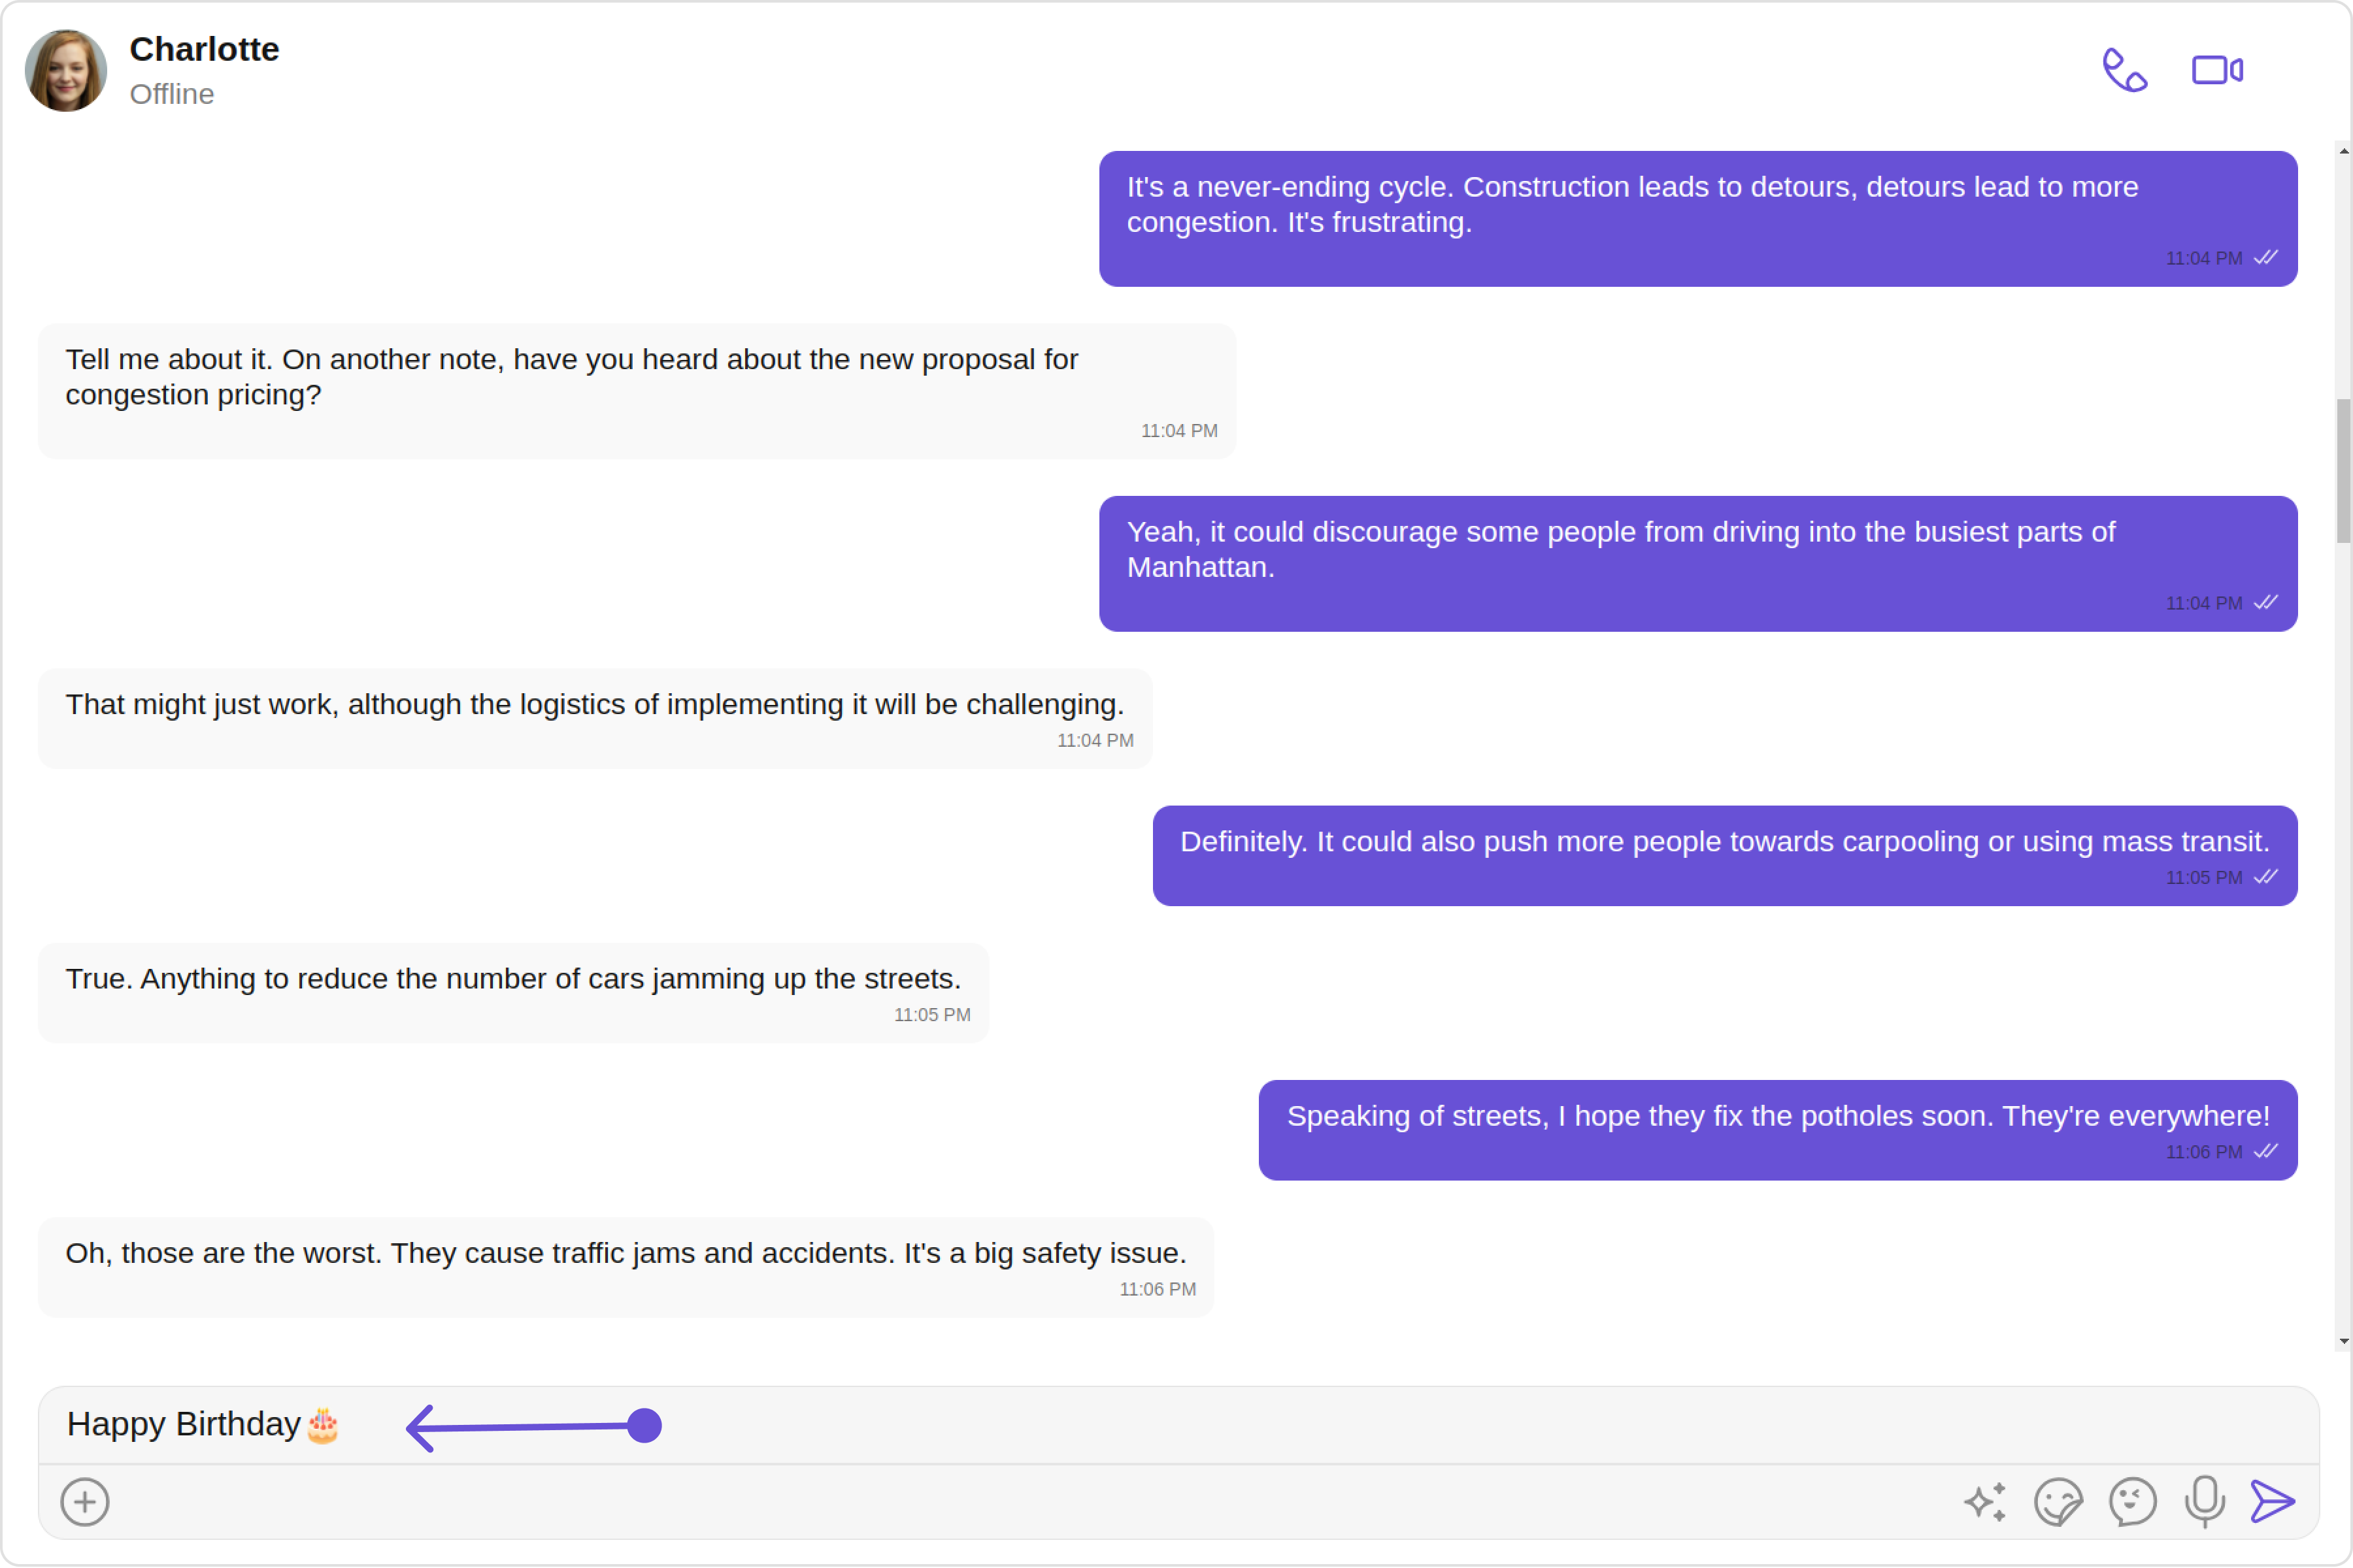Start a video call with Charlotte
2353x1568 pixels.
click(2217, 70)
